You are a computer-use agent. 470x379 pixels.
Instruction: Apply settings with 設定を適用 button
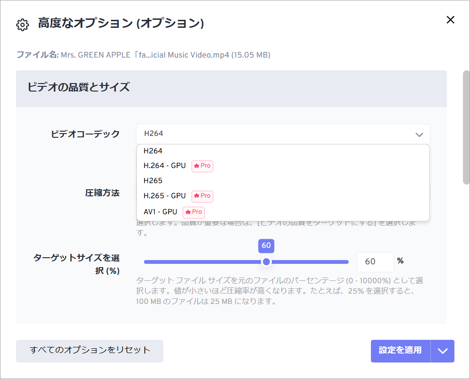point(400,351)
